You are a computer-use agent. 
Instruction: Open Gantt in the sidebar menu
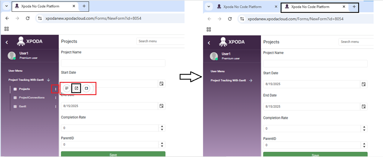(x=22, y=106)
